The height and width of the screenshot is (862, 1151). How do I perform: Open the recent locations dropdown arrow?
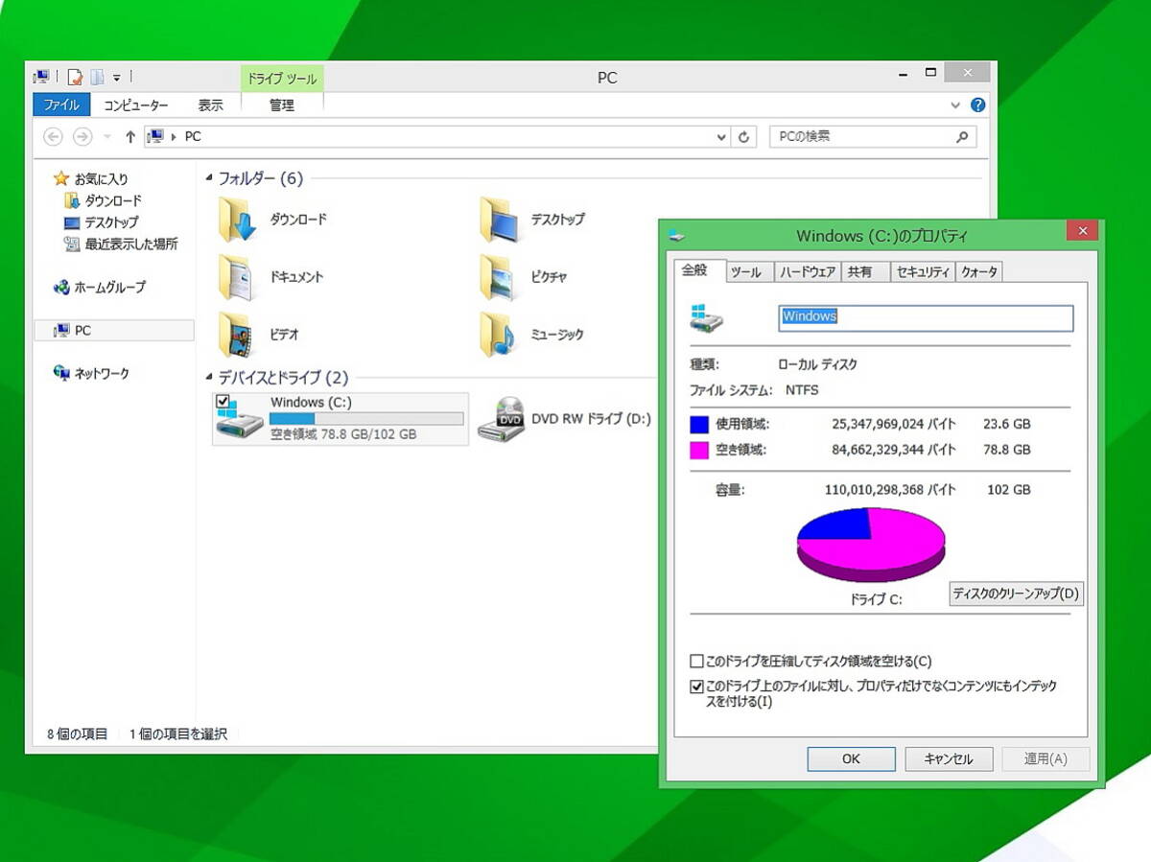[x=106, y=137]
